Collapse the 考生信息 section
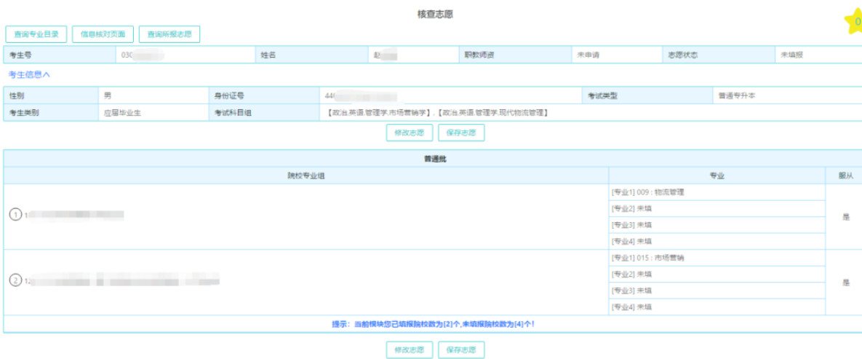862x359 pixels. coord(29,74)
